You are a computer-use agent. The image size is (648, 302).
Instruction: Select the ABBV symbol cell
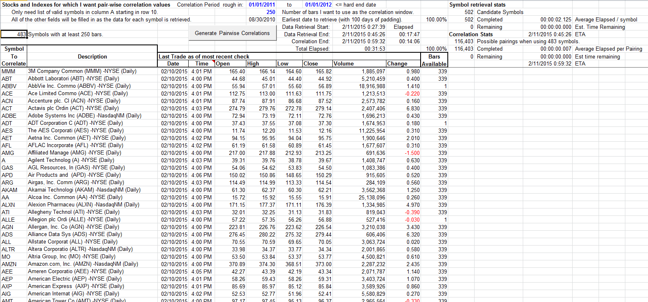(14, 86)
